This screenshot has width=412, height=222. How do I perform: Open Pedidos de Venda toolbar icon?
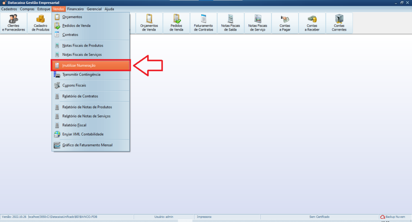(x=176, y=23)
